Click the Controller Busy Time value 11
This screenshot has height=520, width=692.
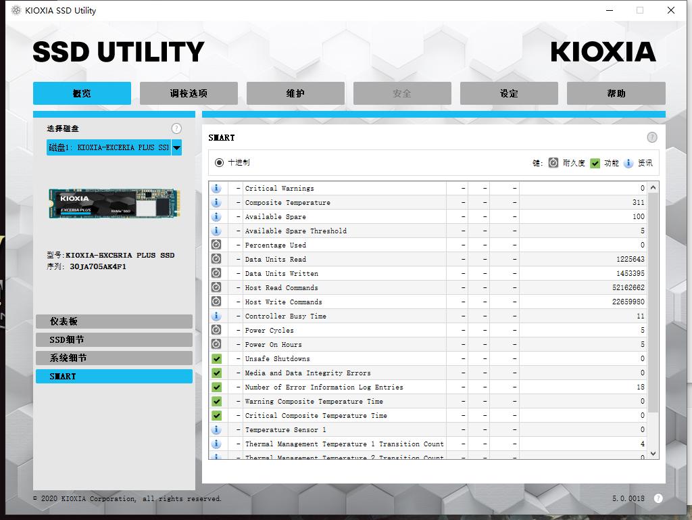tap(641, 316)
